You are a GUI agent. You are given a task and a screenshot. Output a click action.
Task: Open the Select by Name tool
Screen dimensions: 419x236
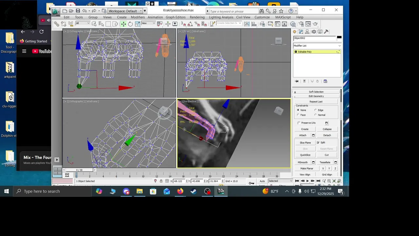pos(101,24)
